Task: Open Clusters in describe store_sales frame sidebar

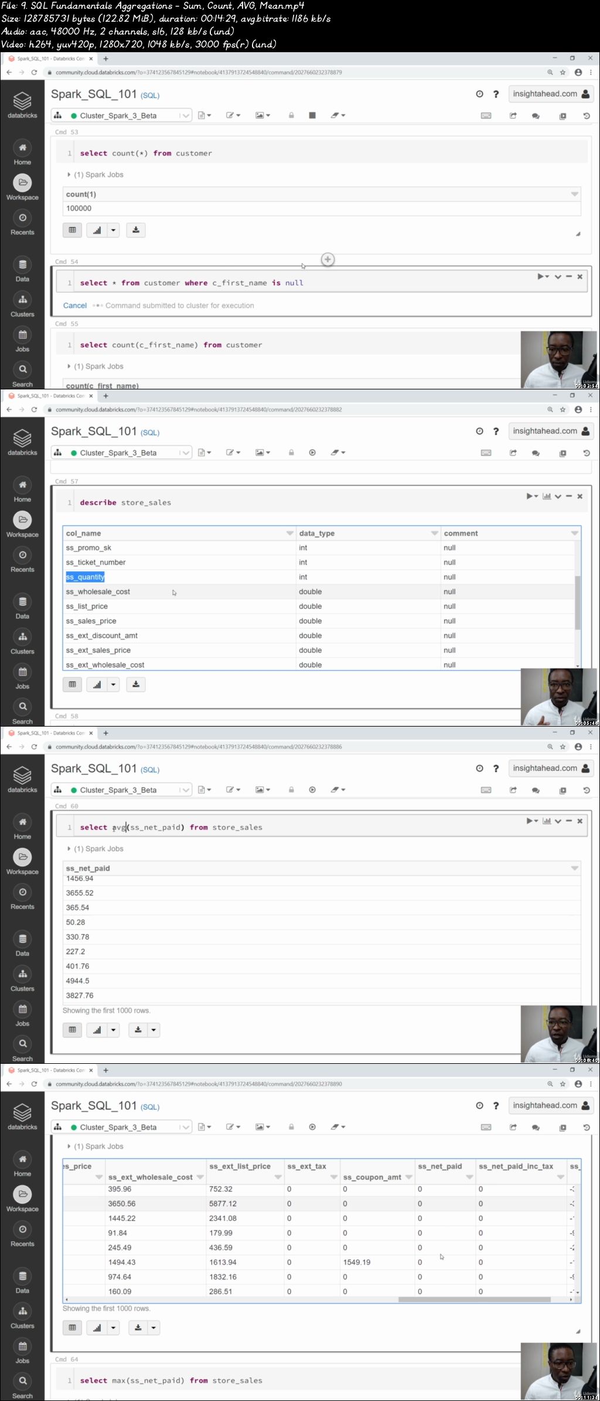Action: pyautogui.click(x=22, y=643)
